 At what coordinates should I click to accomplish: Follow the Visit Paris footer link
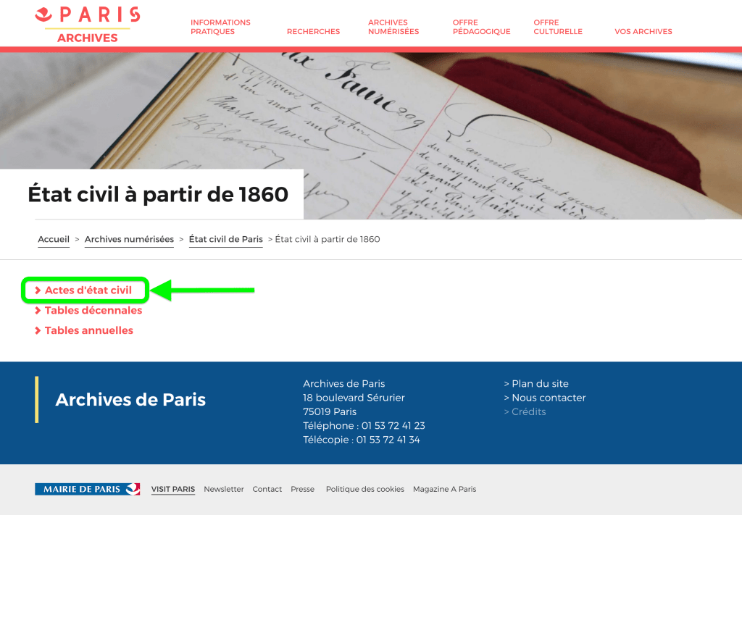click(173, 489)
